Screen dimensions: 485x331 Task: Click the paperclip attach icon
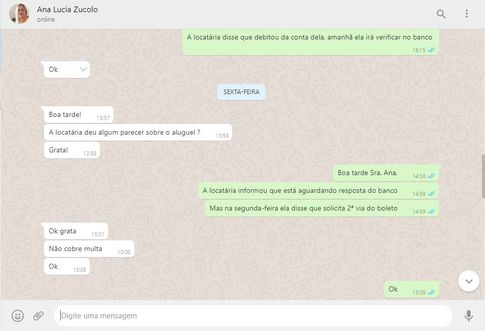pyautogui.click(x=39, y=315)
